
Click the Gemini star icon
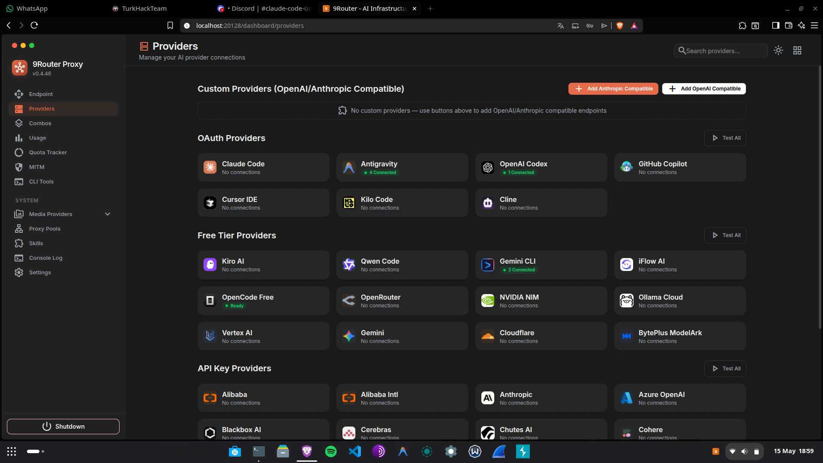[x=349, y=336]
